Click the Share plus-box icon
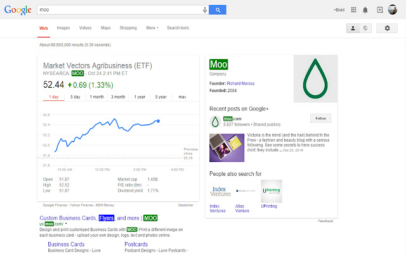 [x=380, y=10]
